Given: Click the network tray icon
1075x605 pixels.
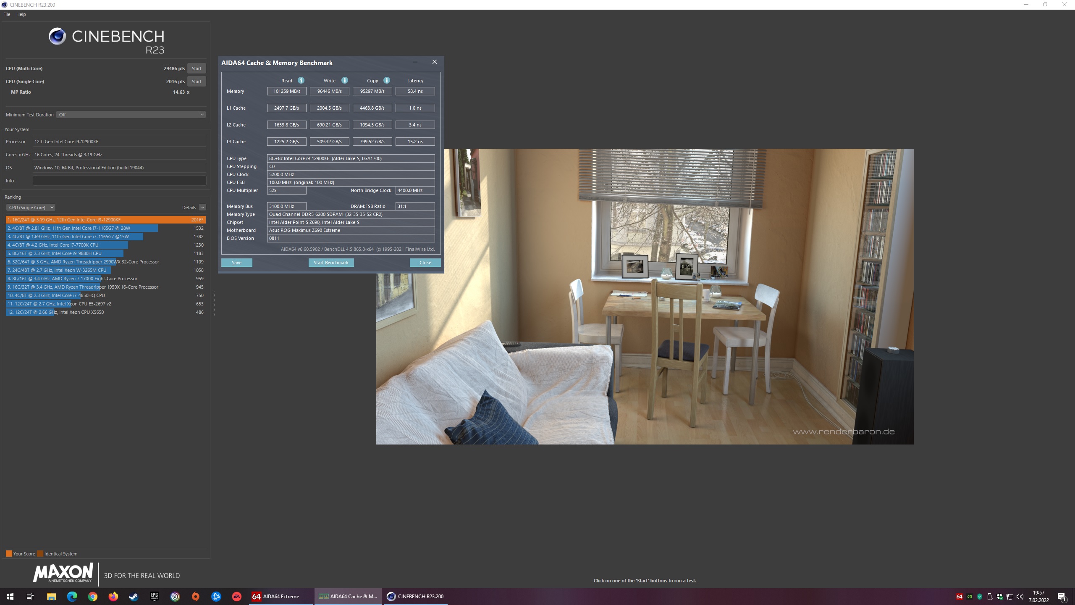Looking at the screenshot, I should coord(1009,597).
